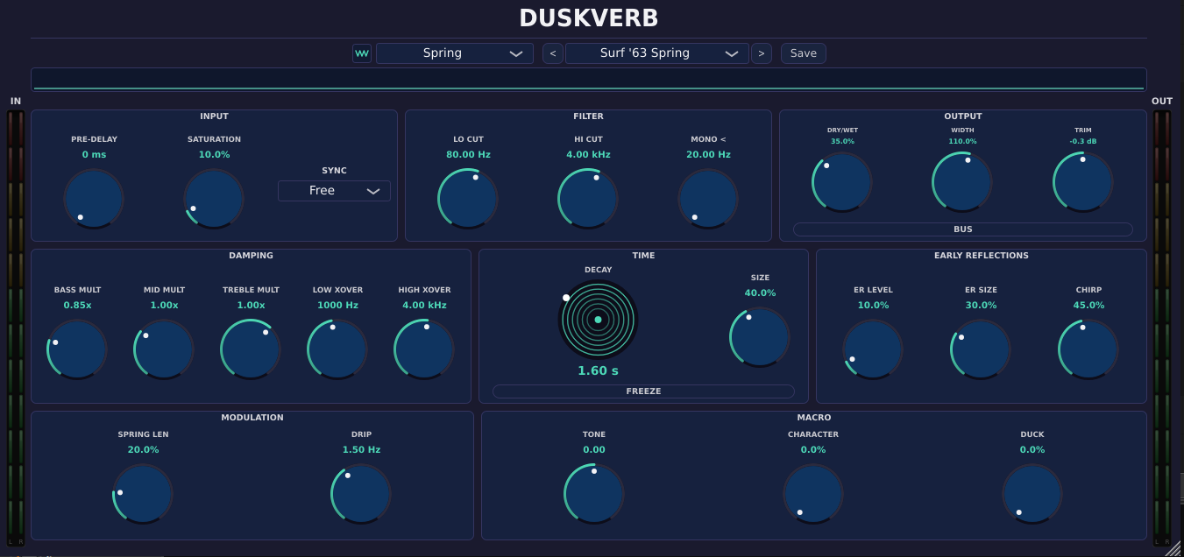Screen dimensions: 1184x557
Task: Click the IN level meter
Action: pos(16,328)
